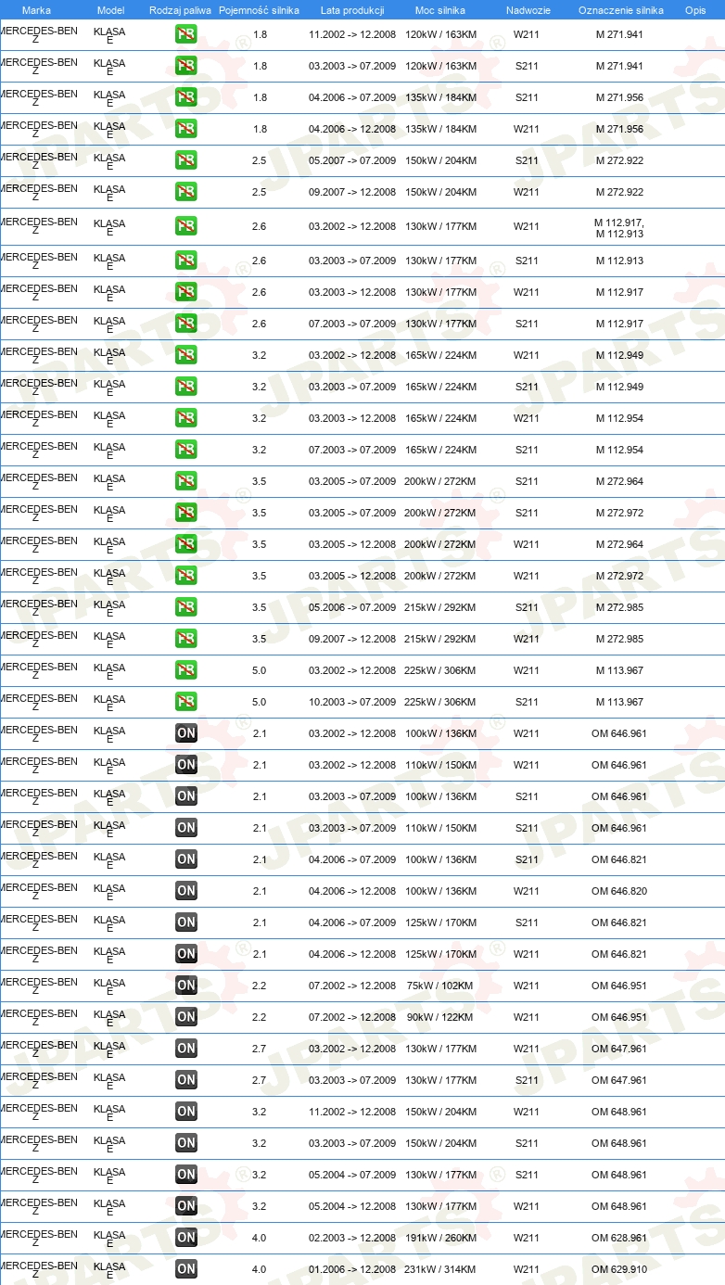Click ON diesel icon in 90kW / 122KM row

tap(186, 1017)
